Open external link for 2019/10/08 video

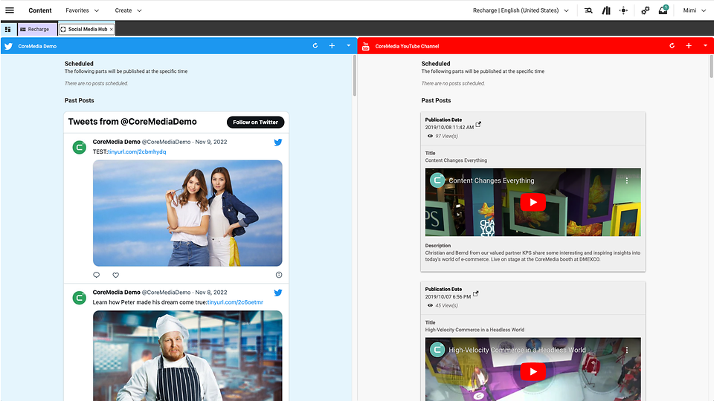coord(478,124)
